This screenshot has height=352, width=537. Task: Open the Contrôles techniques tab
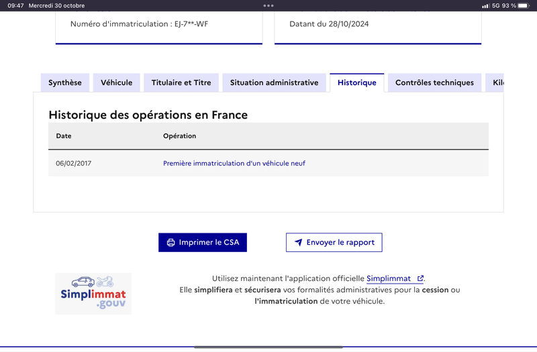[x=434, y=82]
